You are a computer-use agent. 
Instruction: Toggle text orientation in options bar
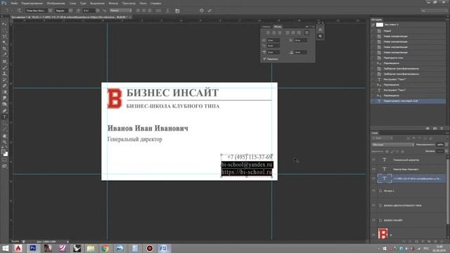click(x=19, y=11)
